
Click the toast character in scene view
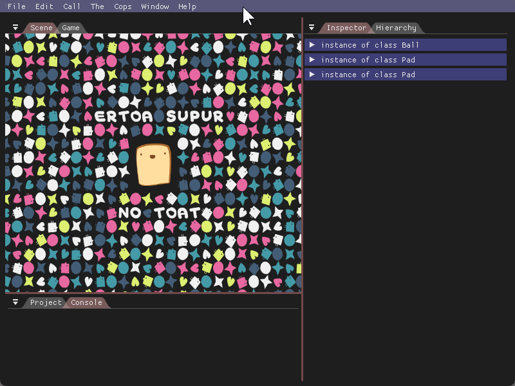point(154,165)
